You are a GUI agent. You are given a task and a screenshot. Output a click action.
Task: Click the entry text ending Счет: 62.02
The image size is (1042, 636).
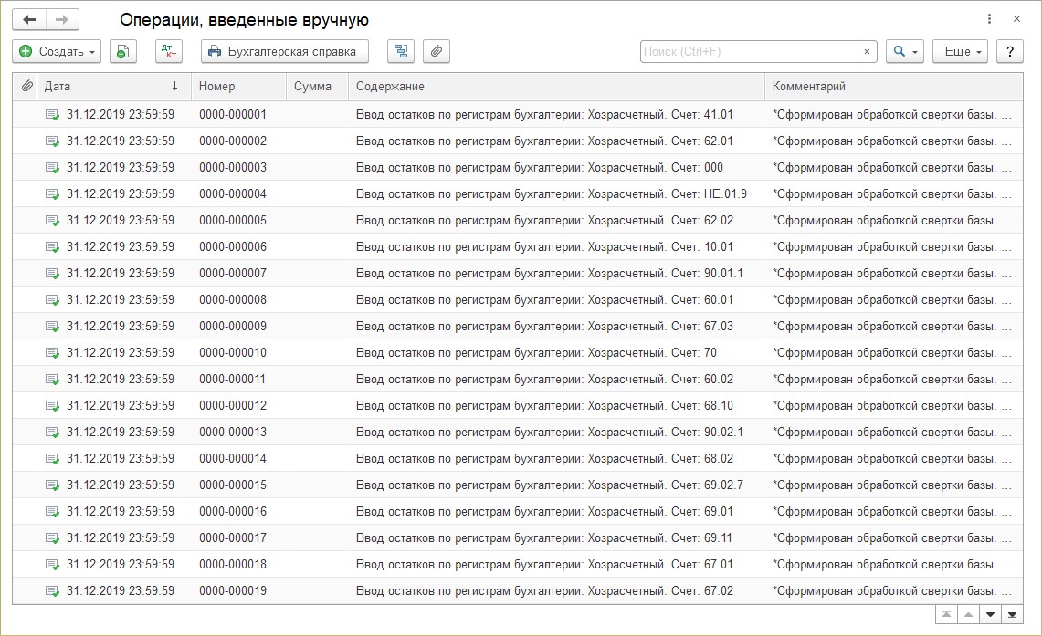click(544, 221)
